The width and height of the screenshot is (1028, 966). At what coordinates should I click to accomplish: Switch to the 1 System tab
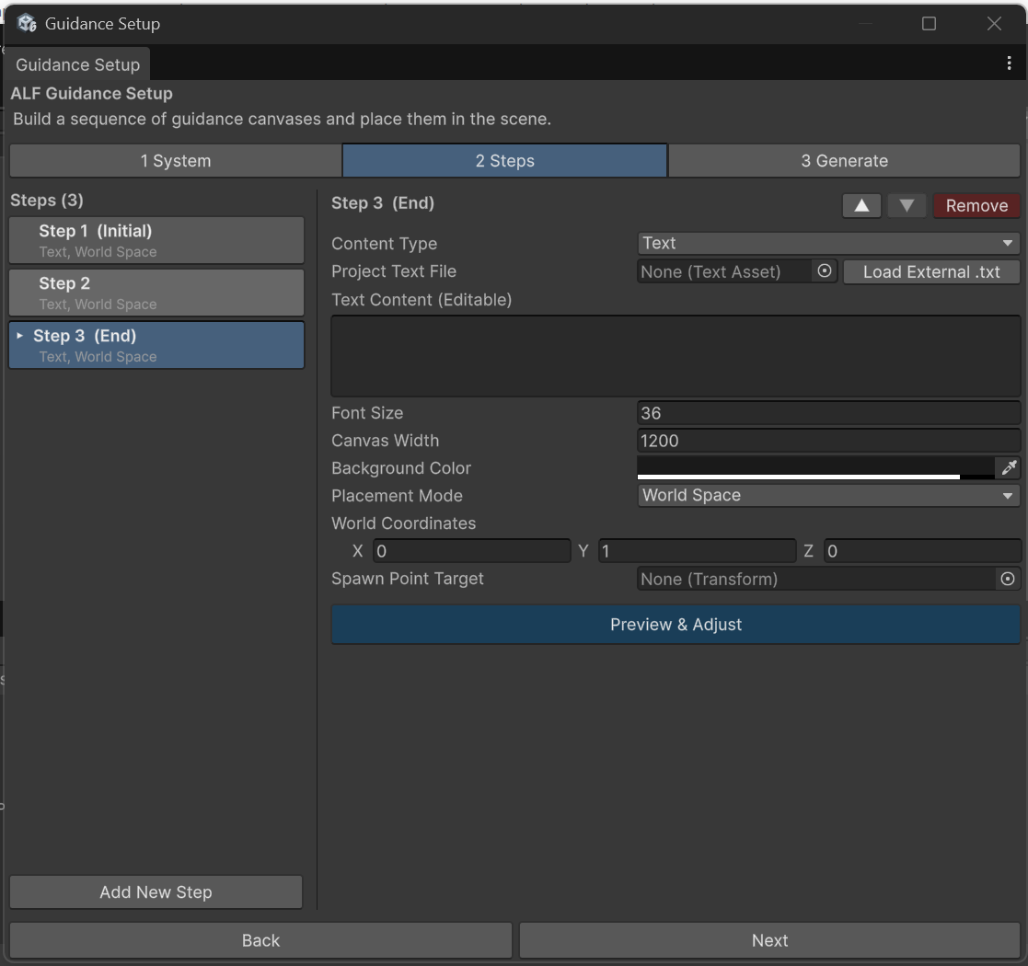point(176,161)
